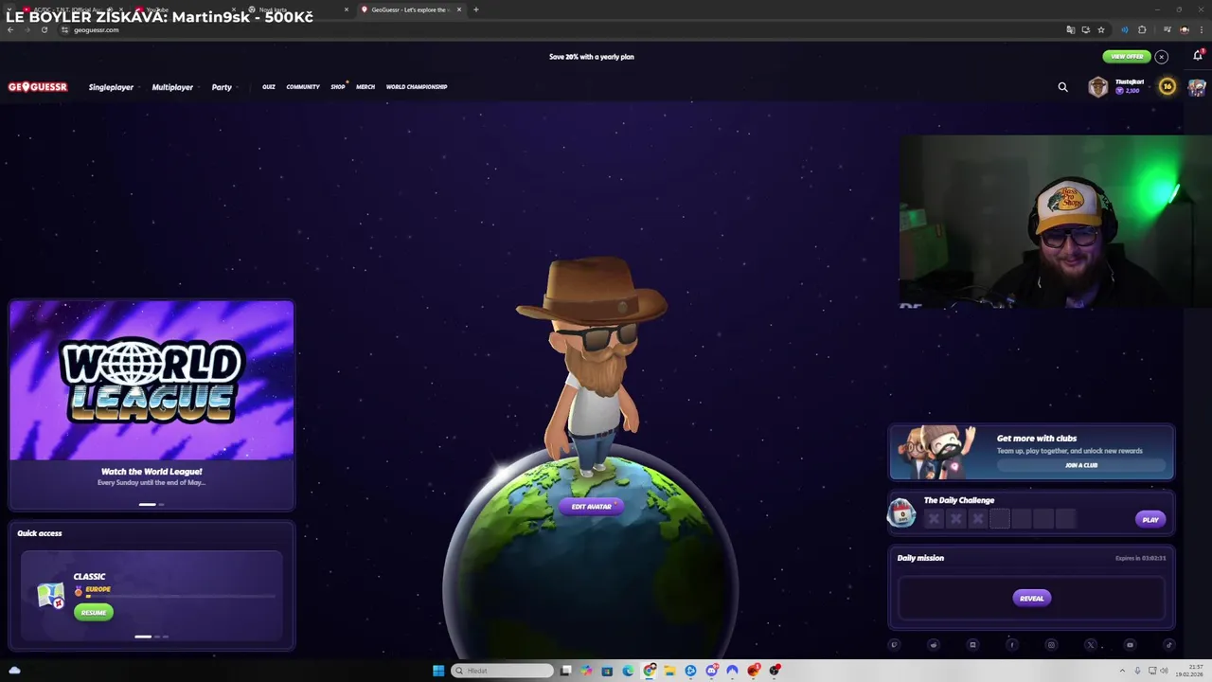Bookmark this page with the star icon

[1100, 29]
